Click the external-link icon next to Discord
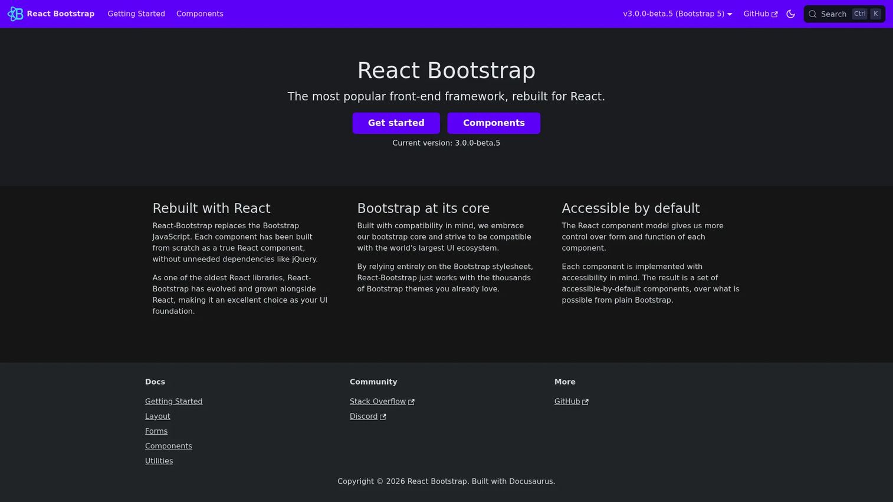This screenshot has height=502, width=893. 383,416
